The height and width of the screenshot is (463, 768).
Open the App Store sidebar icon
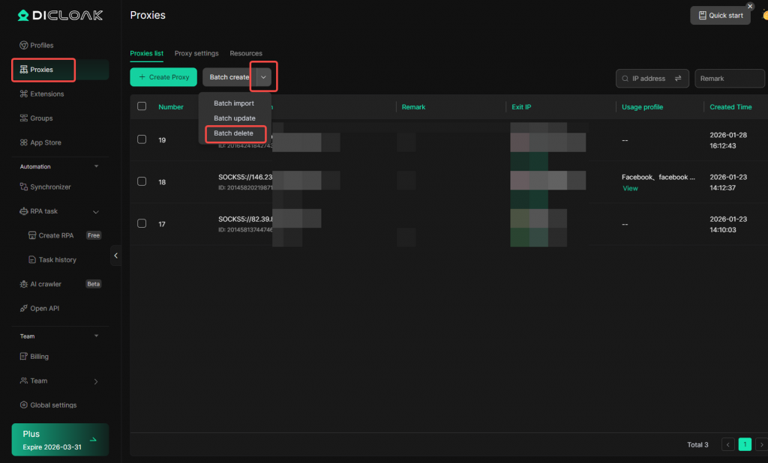coord(24,143)
